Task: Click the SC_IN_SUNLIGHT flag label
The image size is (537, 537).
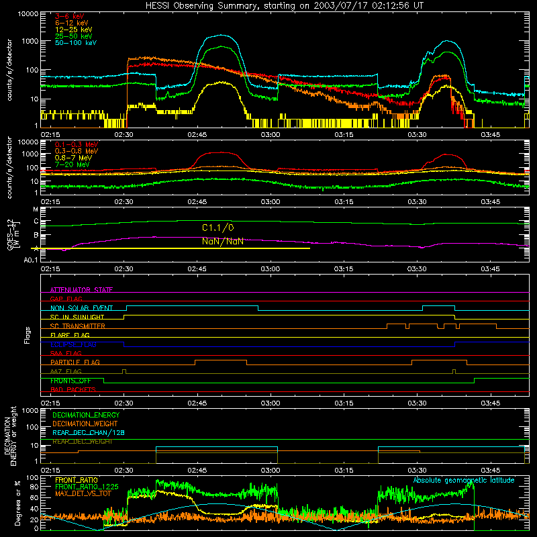Action: point(77,317)
